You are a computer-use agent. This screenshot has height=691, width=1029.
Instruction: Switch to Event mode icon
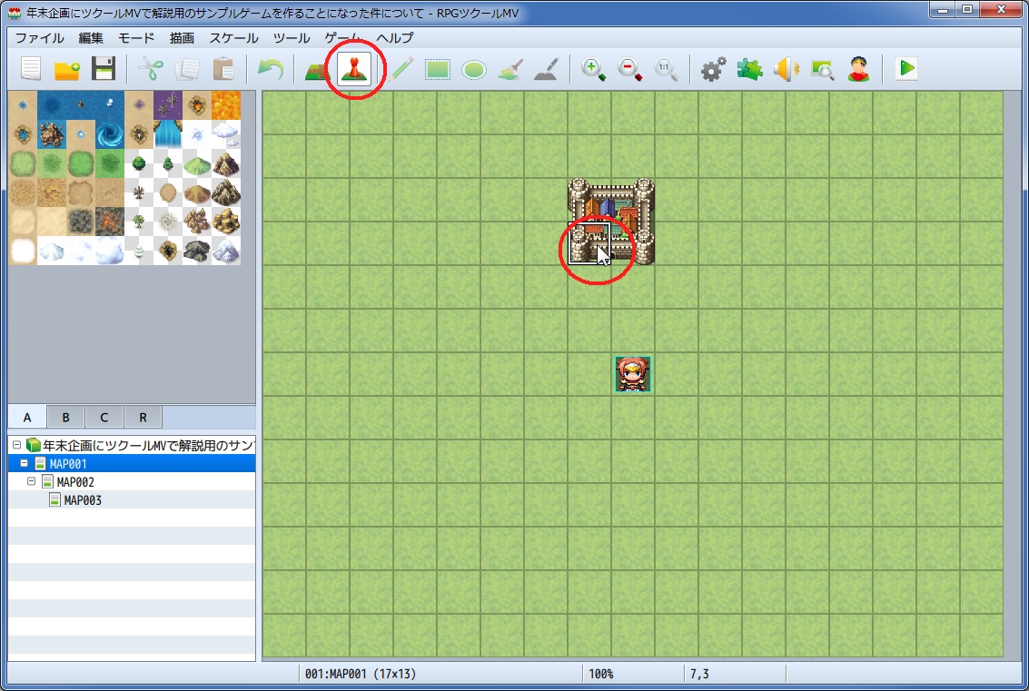pyautogui.click(x=354, y=68)
